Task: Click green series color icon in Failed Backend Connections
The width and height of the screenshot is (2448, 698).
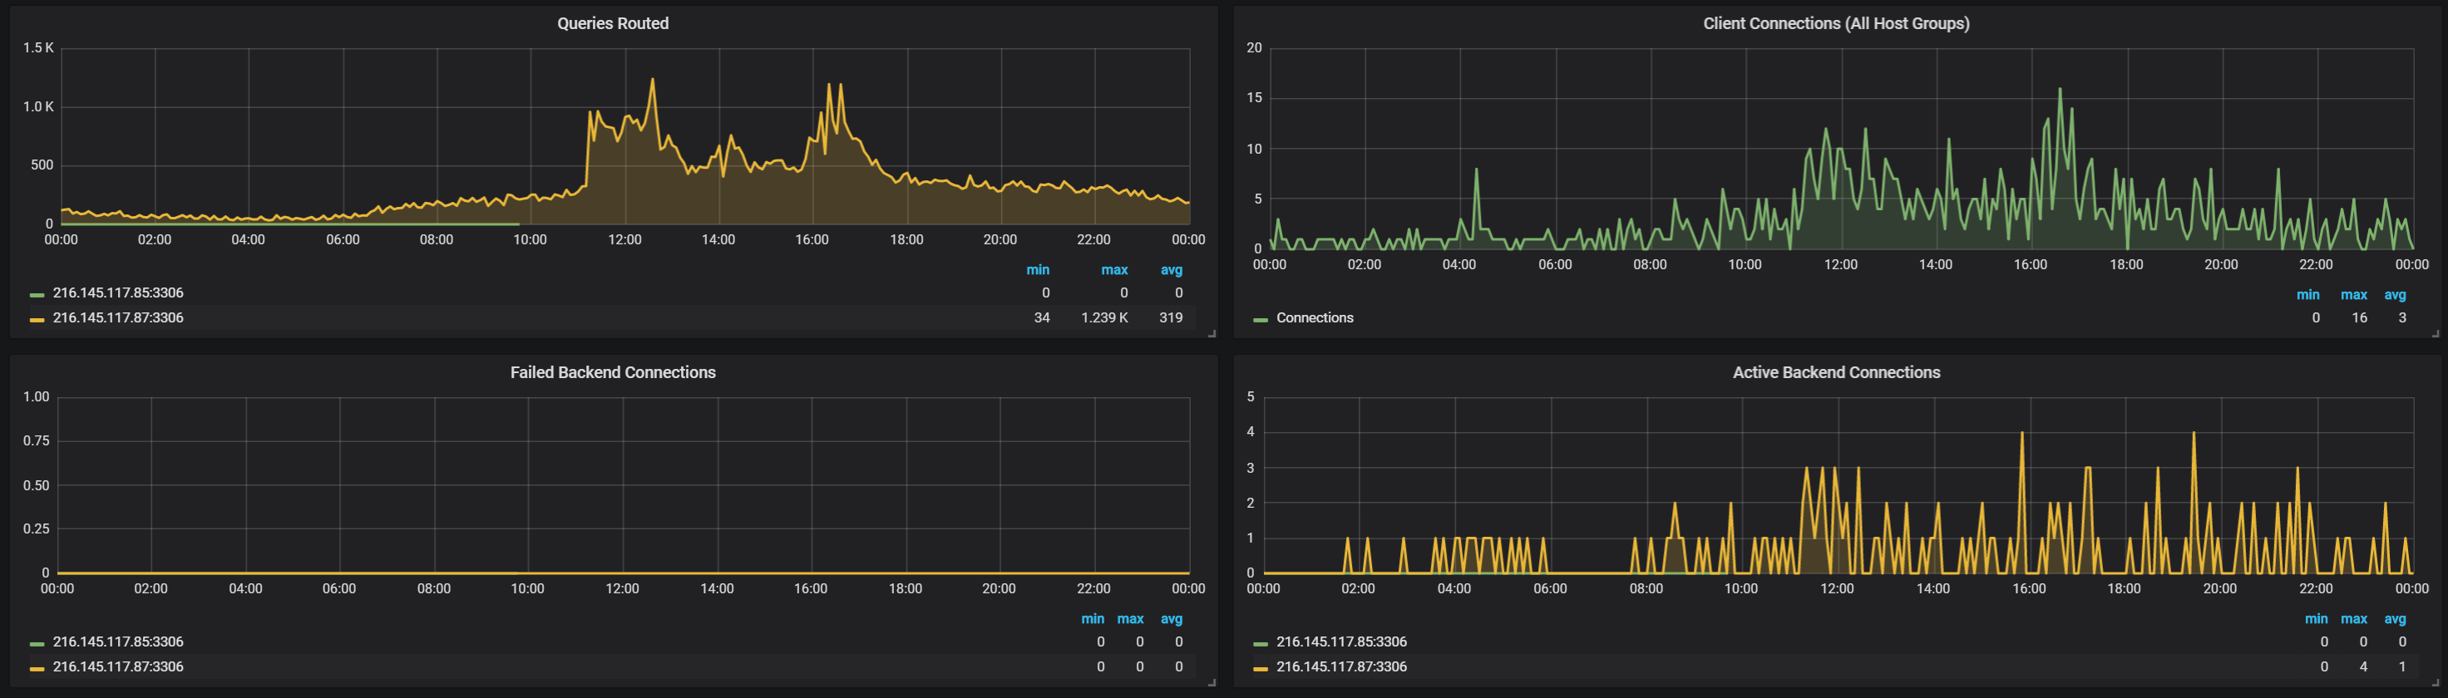Action: [37, 643]
